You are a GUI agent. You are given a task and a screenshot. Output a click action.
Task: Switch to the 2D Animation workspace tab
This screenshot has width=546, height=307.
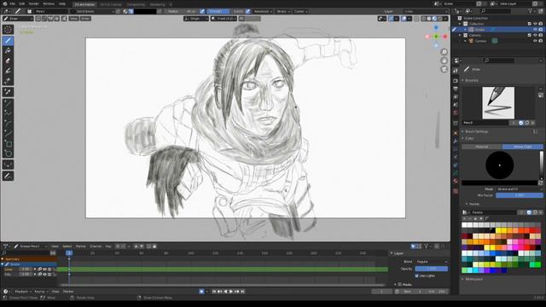(x=84, y=4)
